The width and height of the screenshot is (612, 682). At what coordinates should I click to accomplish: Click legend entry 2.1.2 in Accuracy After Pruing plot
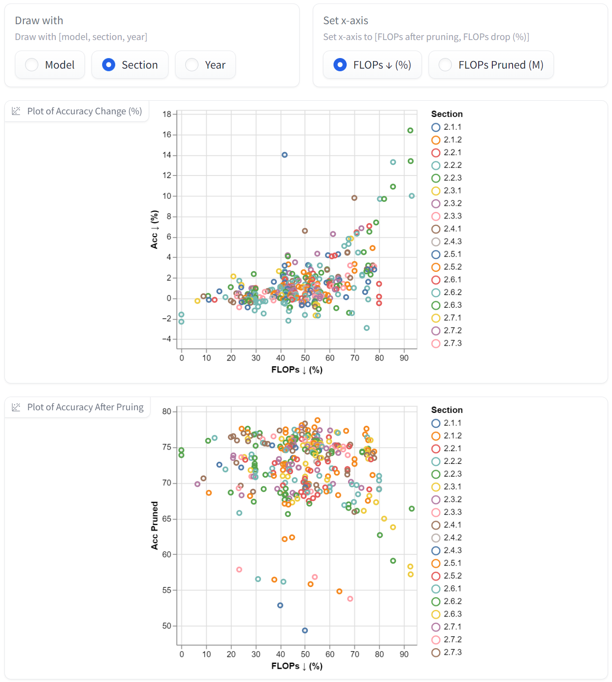447,436
